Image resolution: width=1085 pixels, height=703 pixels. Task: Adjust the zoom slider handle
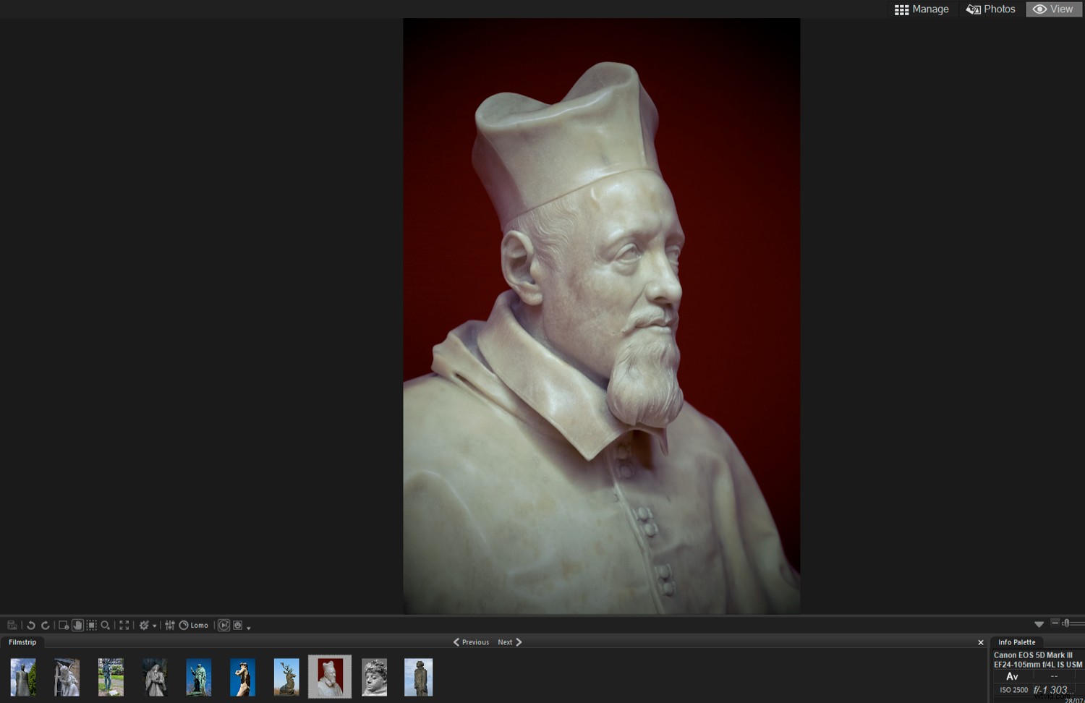click(1065, 623)
